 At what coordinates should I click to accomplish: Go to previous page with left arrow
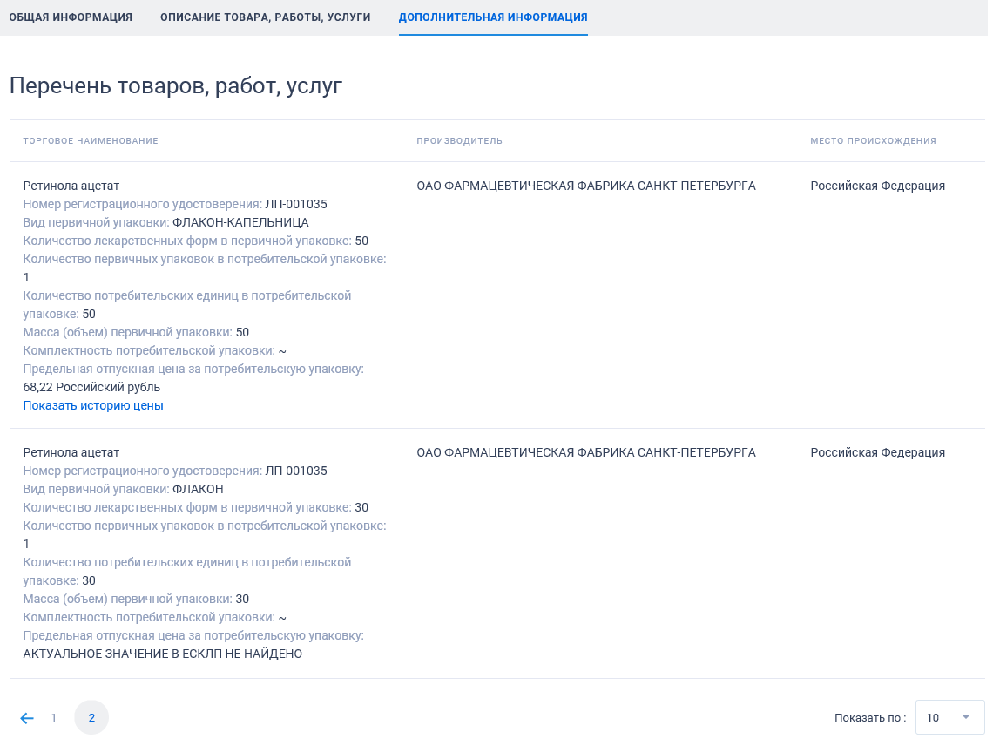[27, 718]
